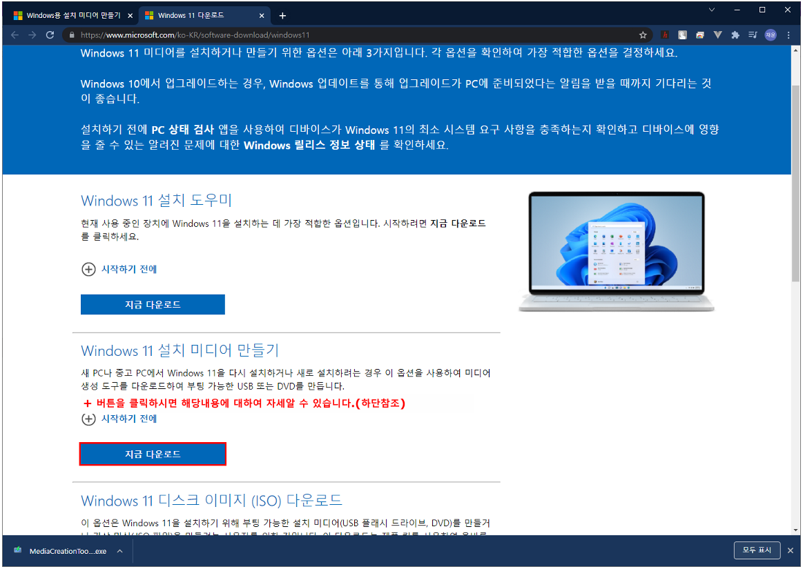
Task: Open the red 'h' extension icon
Action: [x=665, y=34]
